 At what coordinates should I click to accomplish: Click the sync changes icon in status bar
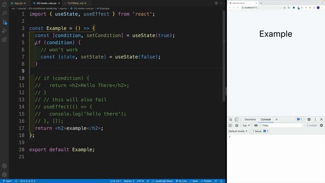tap(16, 181)
